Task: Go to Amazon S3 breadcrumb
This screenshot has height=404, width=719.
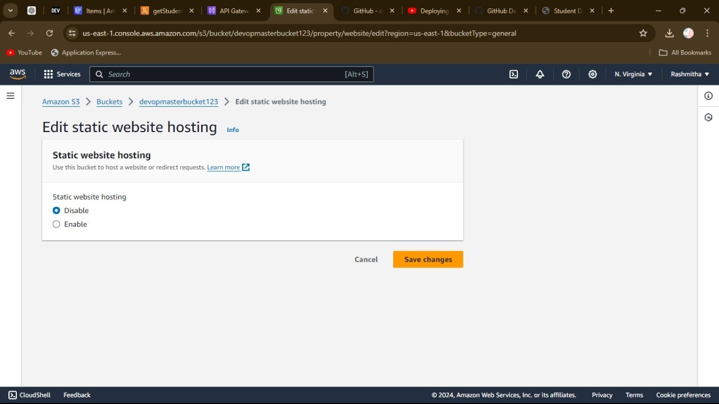Action: (61, 102)
